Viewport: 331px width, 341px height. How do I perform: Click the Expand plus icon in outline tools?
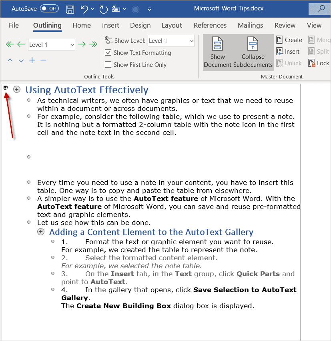pos(32,60)
